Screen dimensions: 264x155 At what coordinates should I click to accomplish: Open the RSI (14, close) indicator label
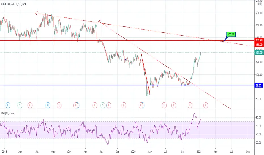tap(8, 114)
